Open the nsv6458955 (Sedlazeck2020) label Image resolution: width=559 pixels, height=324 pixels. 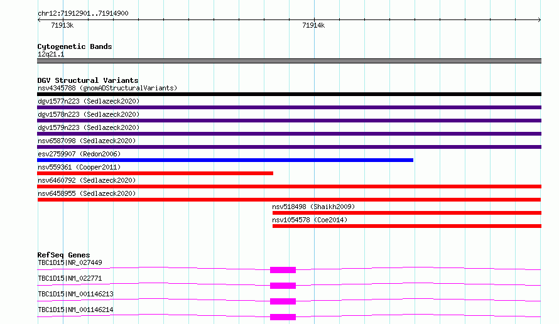pyautogui.click(x=87, y=193)
